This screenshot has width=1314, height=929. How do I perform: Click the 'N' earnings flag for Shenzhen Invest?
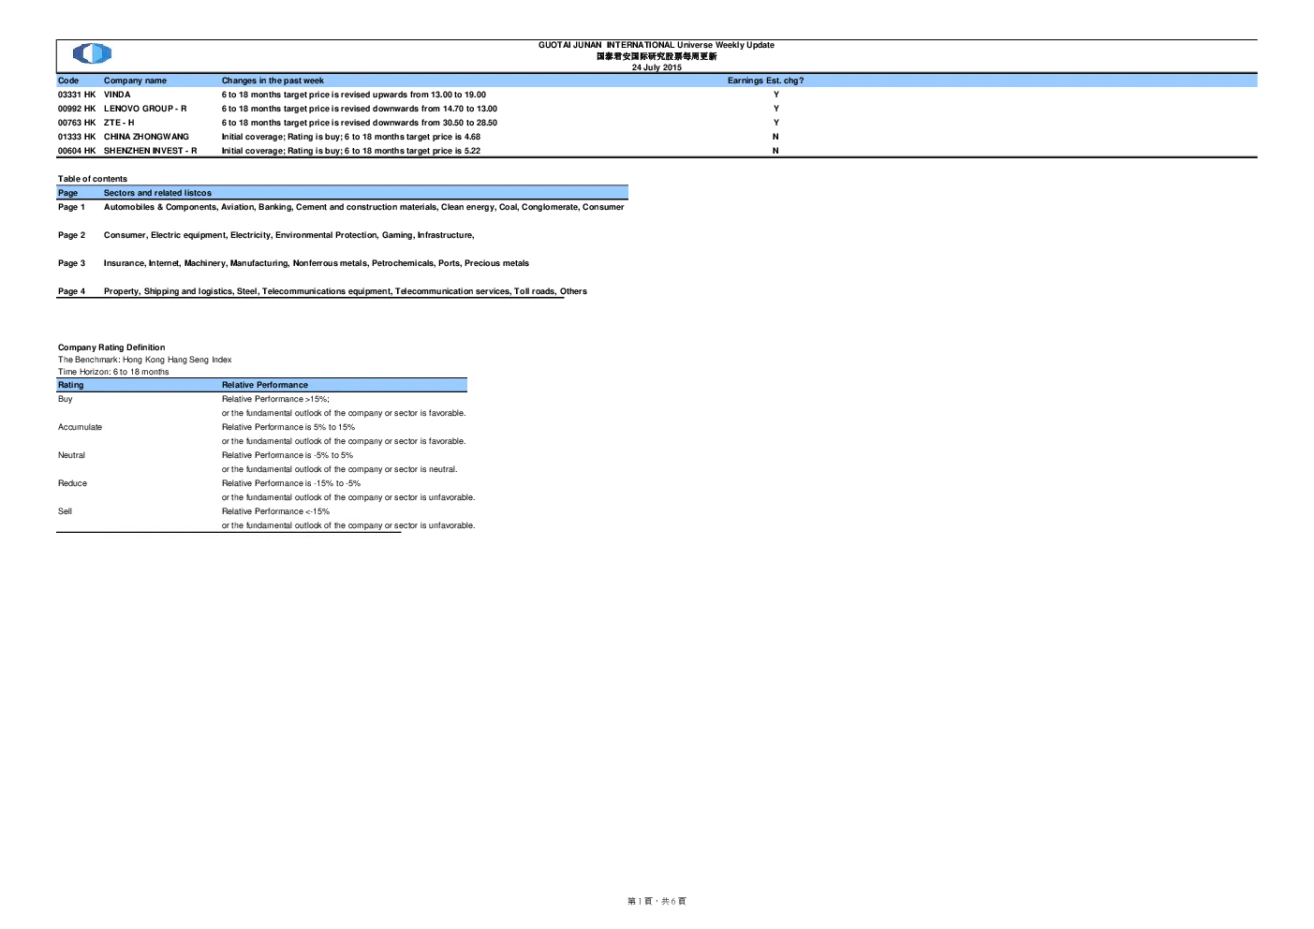pyautogui.click(x=775, y=151)
